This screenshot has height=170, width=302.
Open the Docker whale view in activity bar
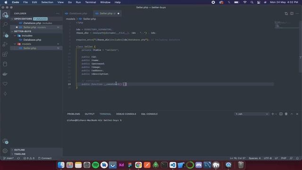[x=5, y=74]
